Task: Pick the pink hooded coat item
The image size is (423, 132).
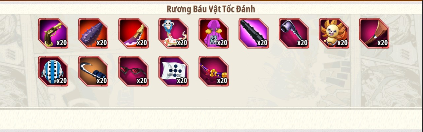Action: 214,33
